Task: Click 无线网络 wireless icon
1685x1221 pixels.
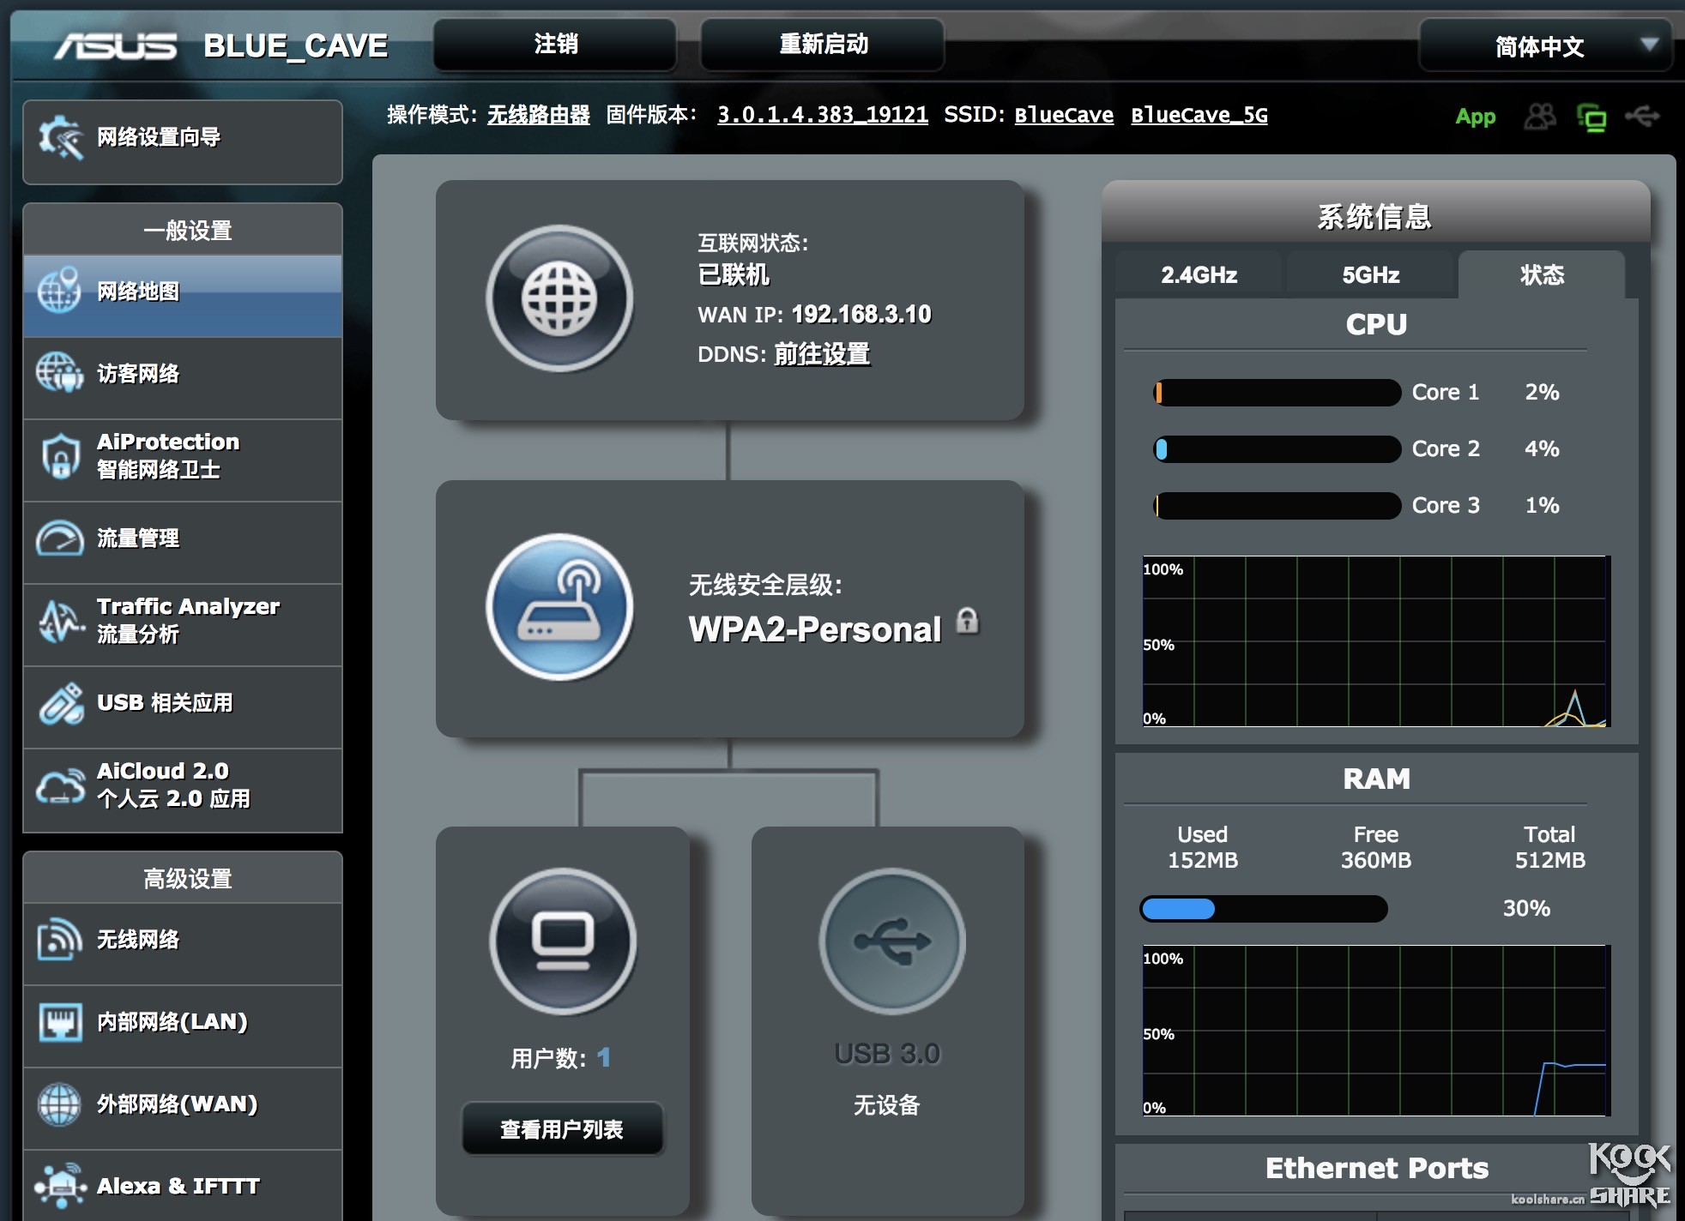Action: click(60, 940)
